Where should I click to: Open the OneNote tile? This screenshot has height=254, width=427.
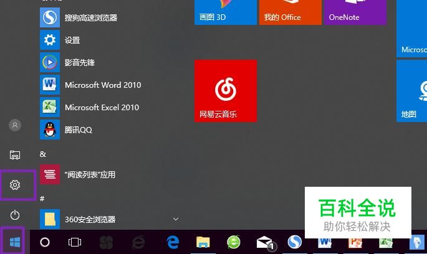pyautogui.click(x=355, y=12)
